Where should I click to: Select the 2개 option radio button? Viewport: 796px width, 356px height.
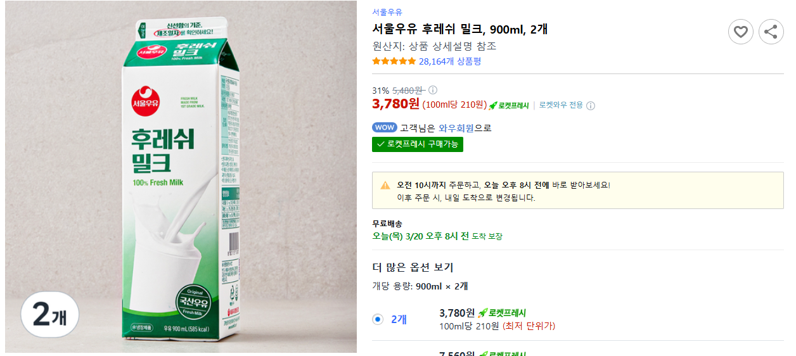[x=378, y=319]
